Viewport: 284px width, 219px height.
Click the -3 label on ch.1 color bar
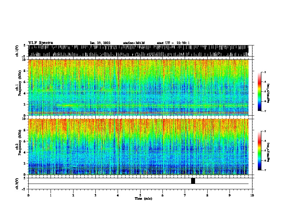point(265,72)
